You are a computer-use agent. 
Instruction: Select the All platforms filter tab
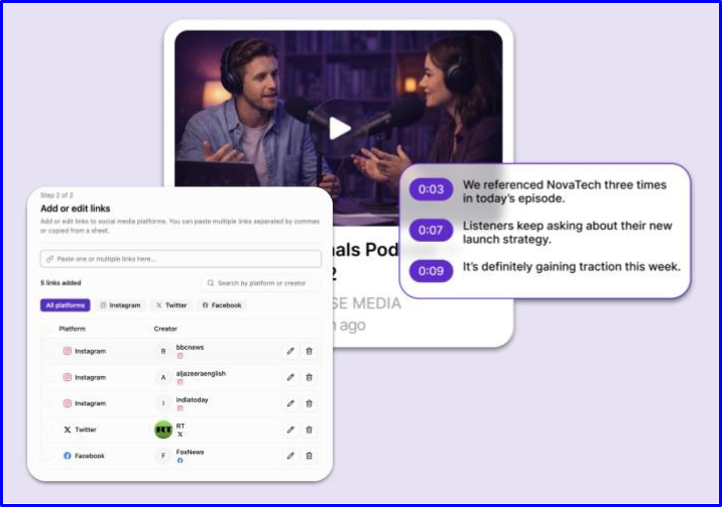point(65,305)
